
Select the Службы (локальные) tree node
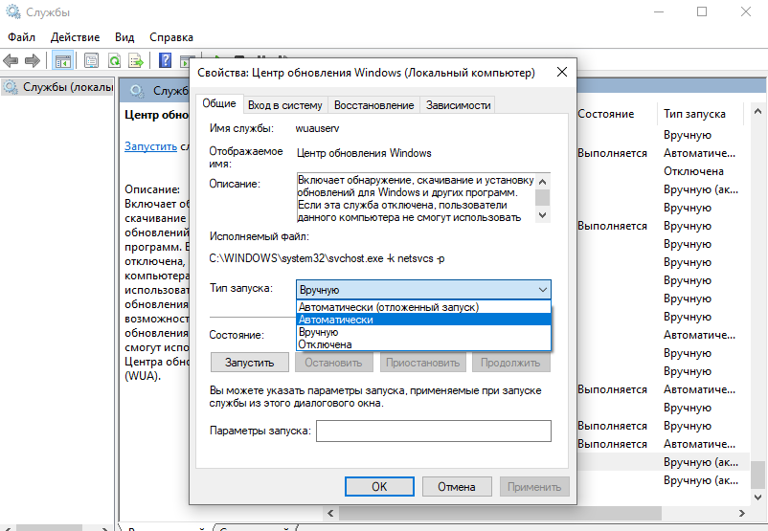coord(57,87)
